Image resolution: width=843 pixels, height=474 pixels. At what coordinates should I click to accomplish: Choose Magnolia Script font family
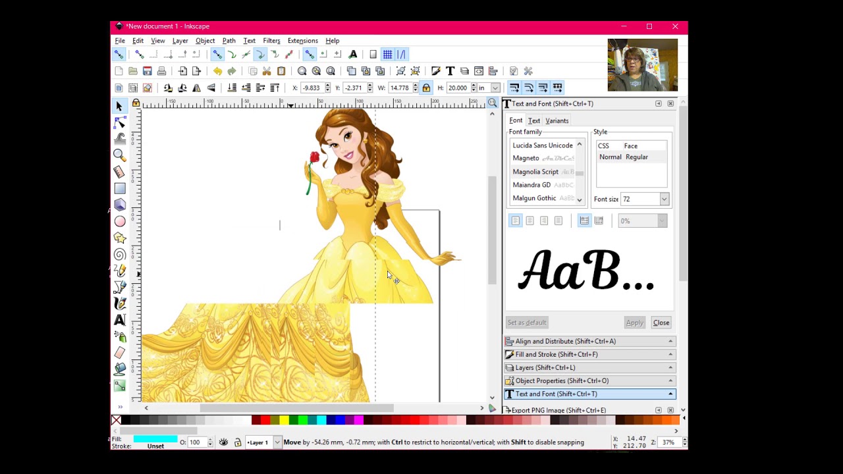(x=543, y=172)
